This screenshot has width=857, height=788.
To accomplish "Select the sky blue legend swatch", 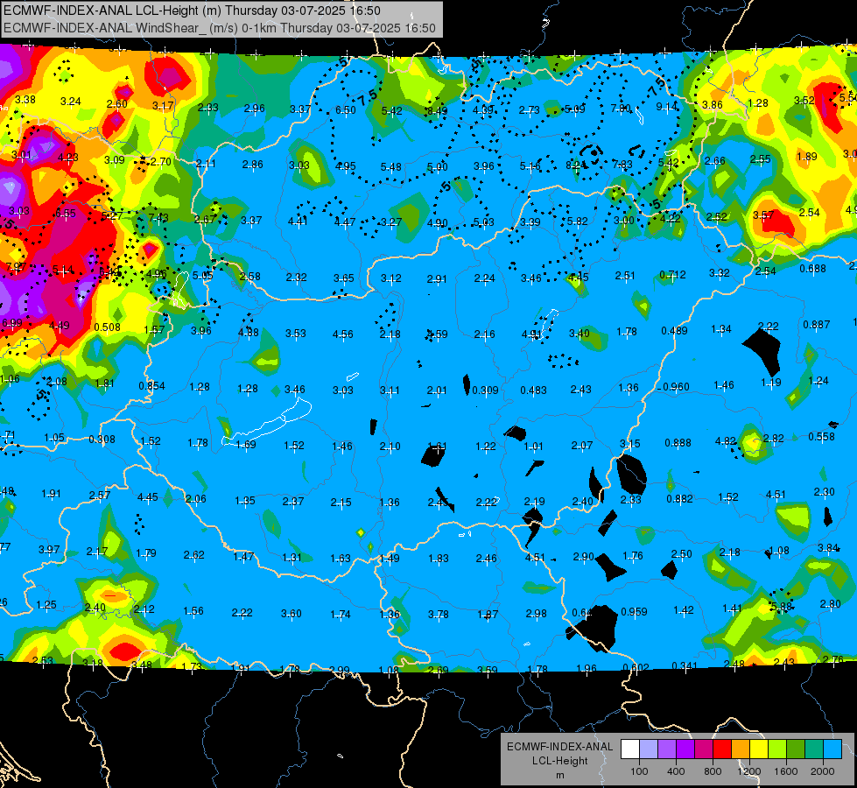I will [832, 749].
